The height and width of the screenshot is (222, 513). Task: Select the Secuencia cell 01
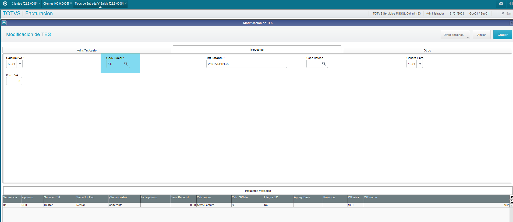pyautogui.click(x=12, y=205)
